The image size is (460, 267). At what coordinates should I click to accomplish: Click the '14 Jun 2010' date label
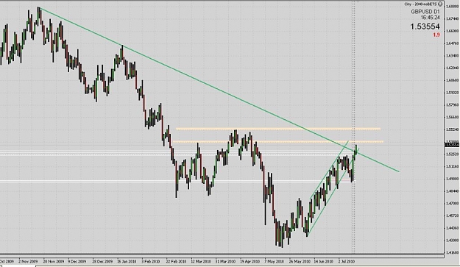pyautogui.click(x=324, y=261)
